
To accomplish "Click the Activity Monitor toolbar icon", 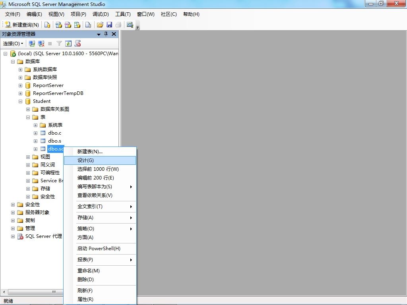I will [x=130, y=25].
